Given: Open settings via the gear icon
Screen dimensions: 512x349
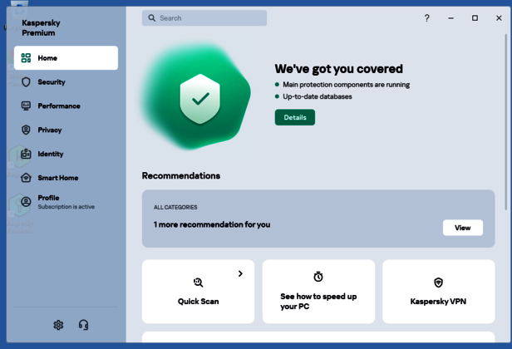Looking at the screenshot, I should click(58, 325).
